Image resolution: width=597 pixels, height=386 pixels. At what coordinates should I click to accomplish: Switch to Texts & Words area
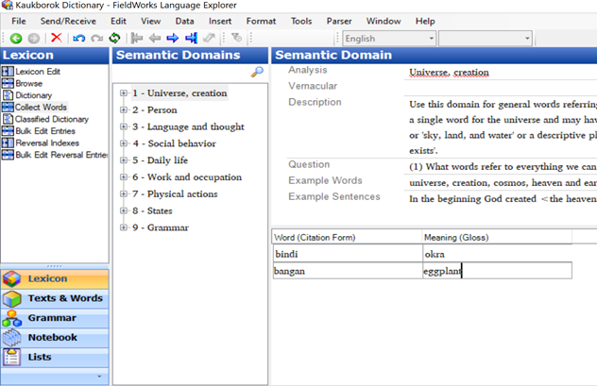pyautogui.click(x=55, y=298)
